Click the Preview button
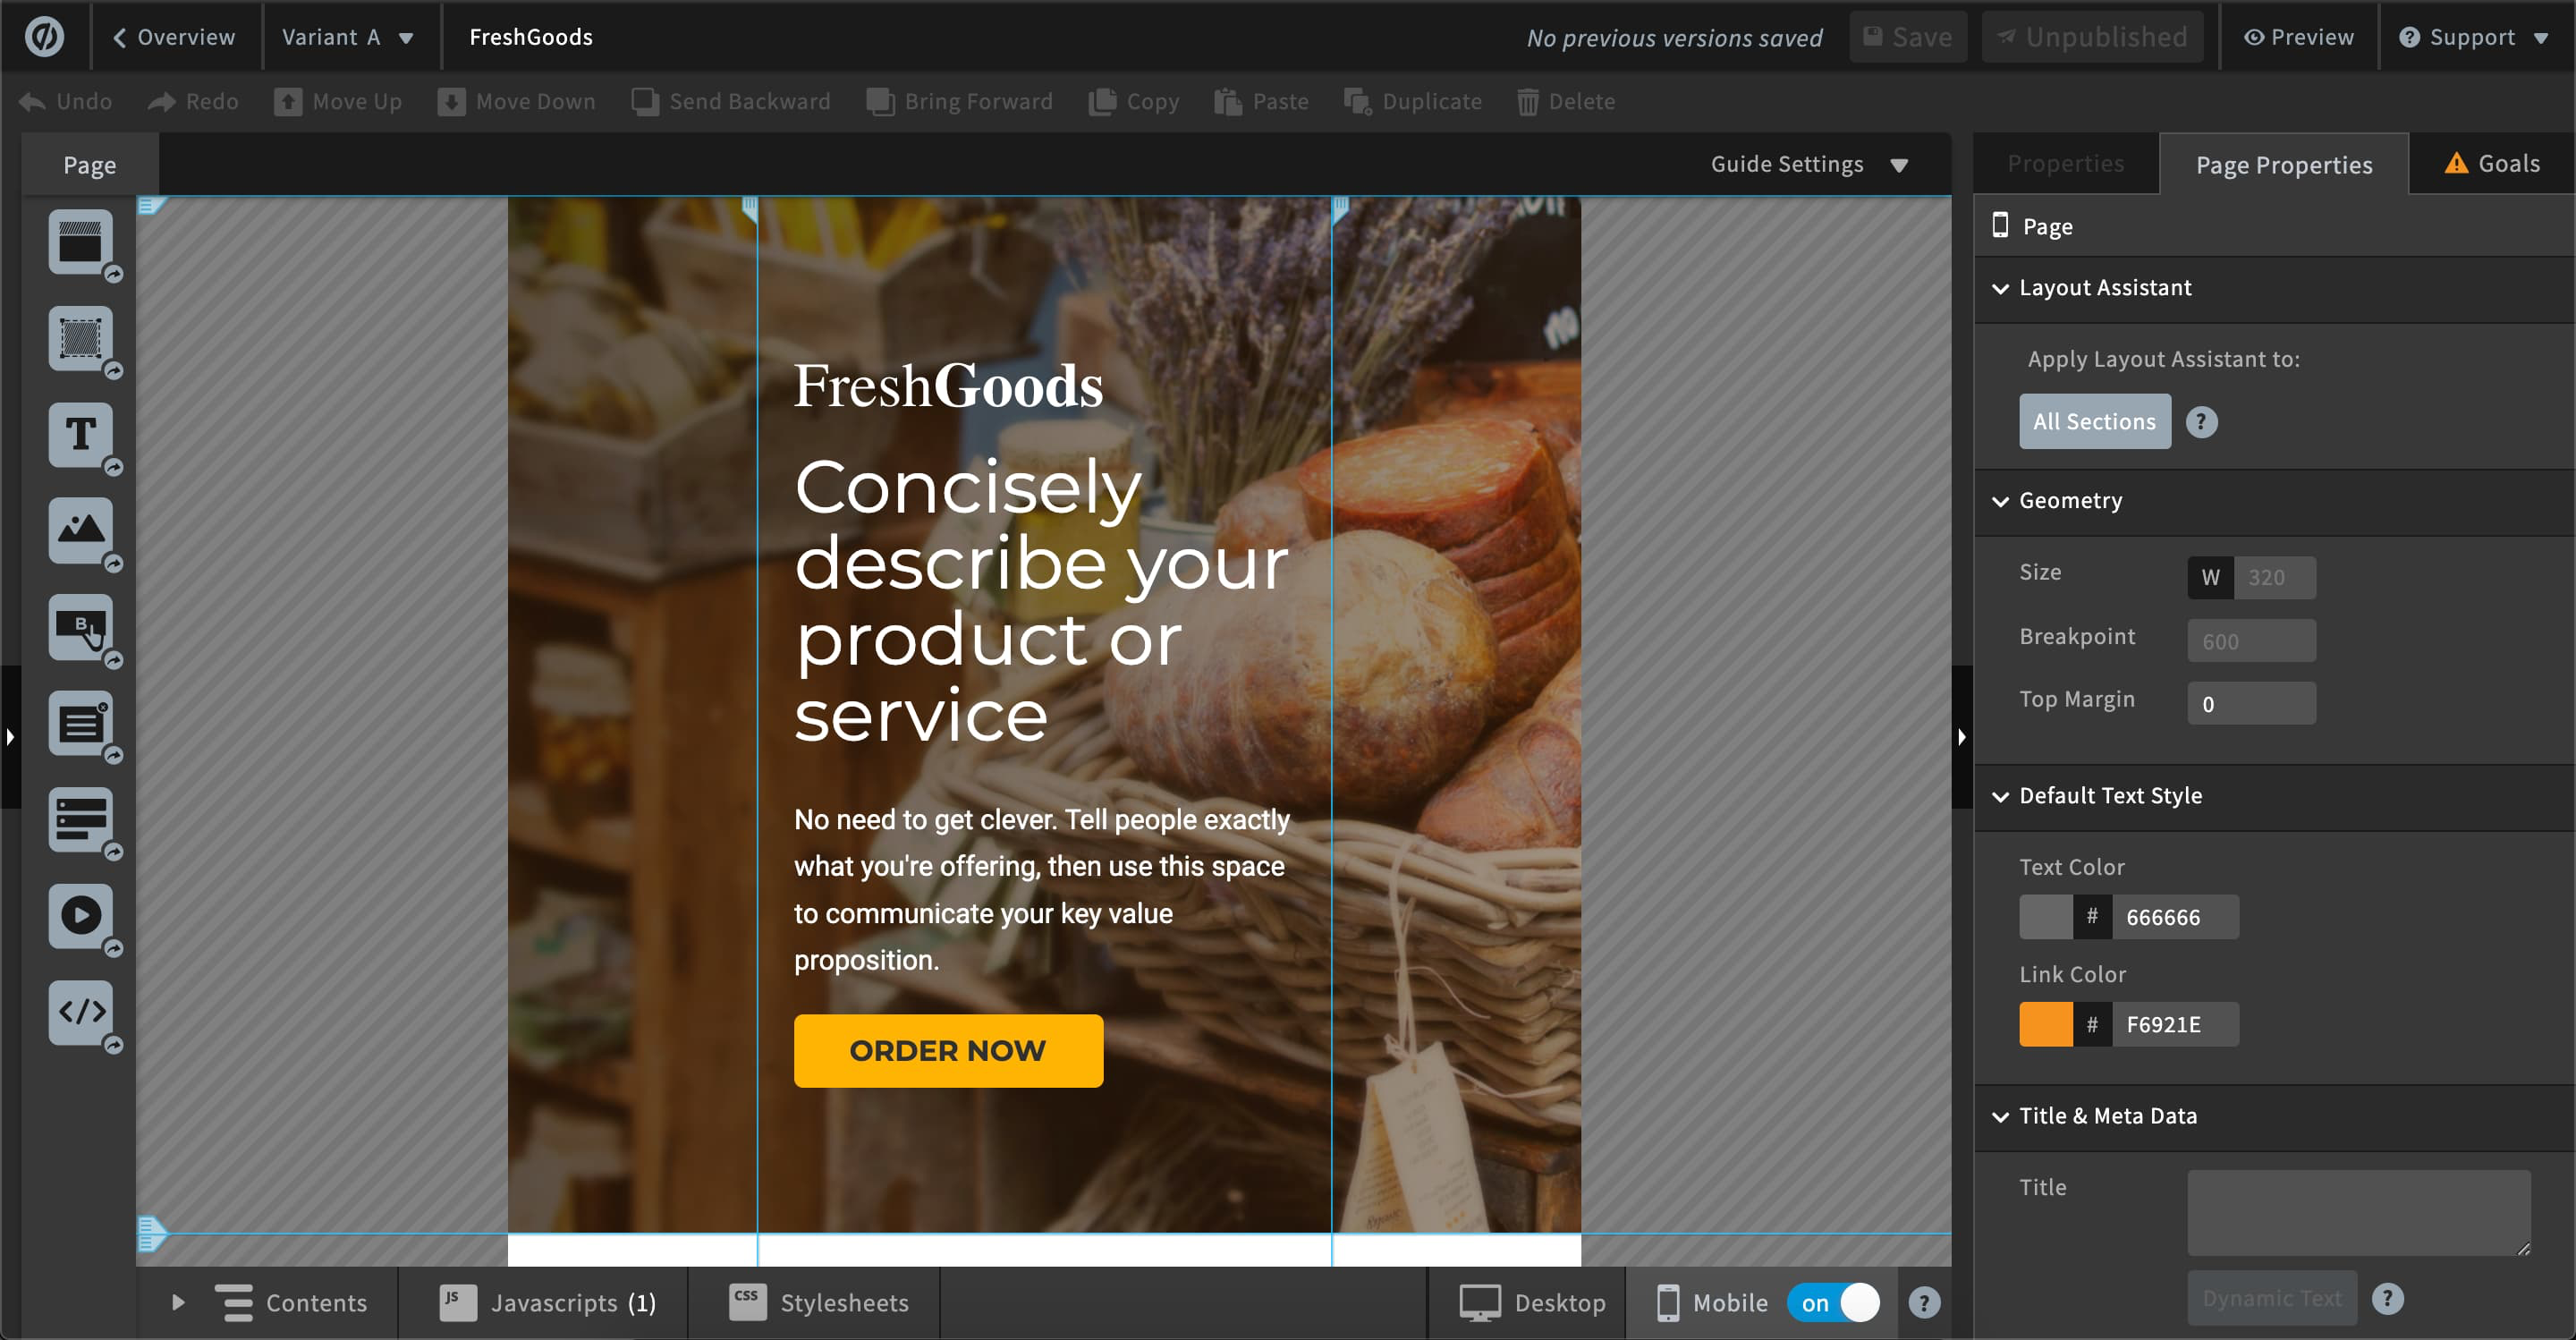The image size is (2576, 1340). coord(2298,37)
